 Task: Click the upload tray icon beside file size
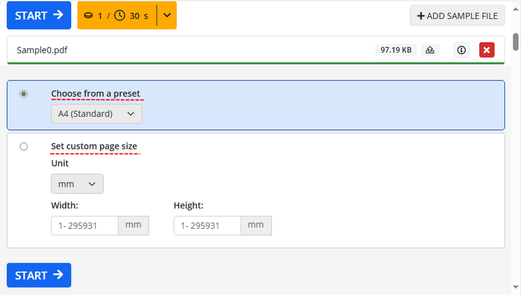(430, 50)
